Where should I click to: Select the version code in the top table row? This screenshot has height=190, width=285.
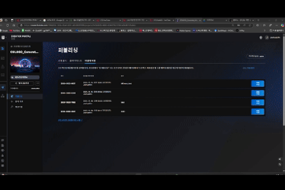point(68,84)
